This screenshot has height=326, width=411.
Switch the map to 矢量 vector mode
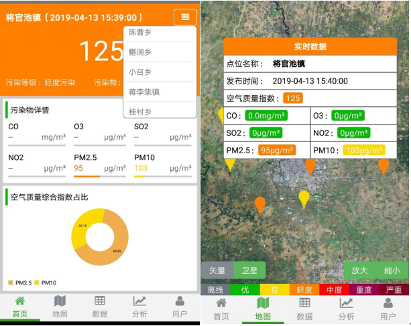click(217, 270)
